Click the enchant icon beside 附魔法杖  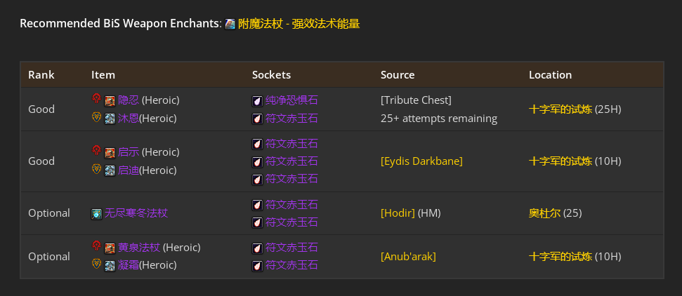(x=230, y=24)
